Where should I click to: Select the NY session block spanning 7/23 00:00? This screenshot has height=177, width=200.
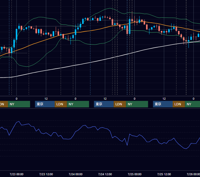(x=19, y=104)
